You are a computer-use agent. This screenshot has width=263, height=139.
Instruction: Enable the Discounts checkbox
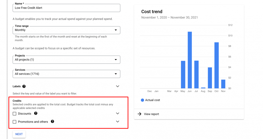point(15,114)
